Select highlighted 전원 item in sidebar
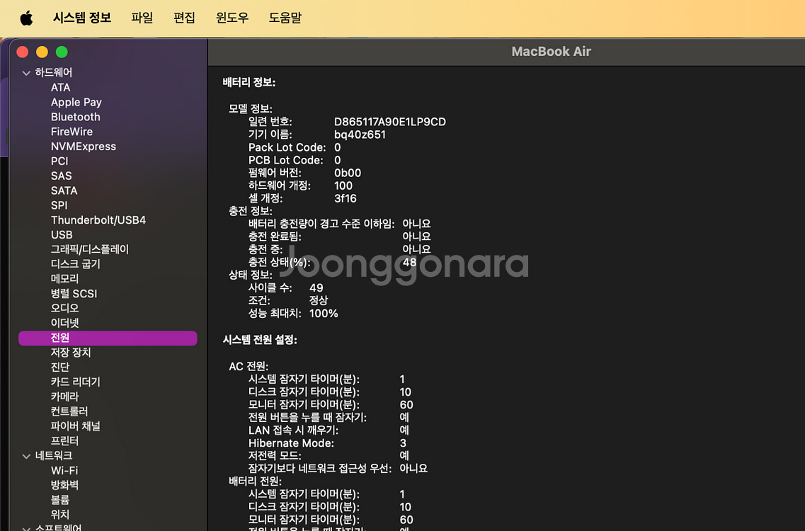Viewport: 805px width, 531px height. click(x=108, y=338)
